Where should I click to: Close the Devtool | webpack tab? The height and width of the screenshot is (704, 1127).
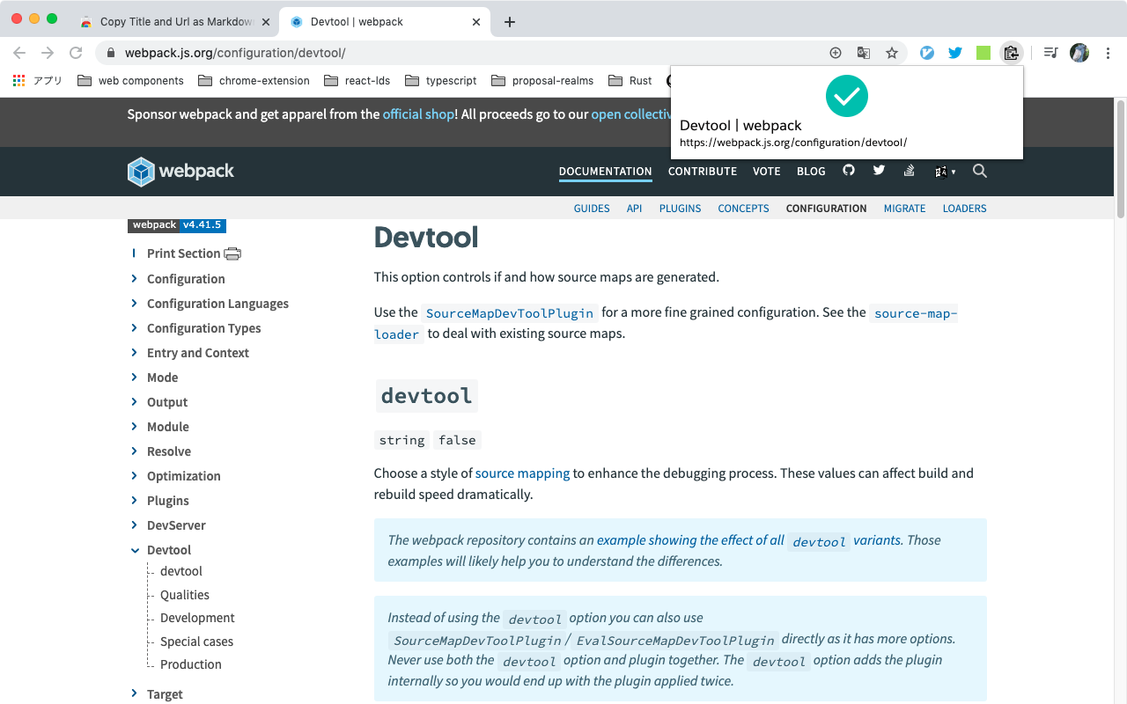(x=476, y=22)
